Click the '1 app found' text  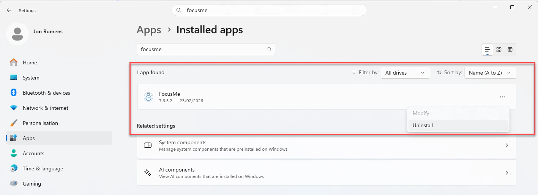pos(150,72)
